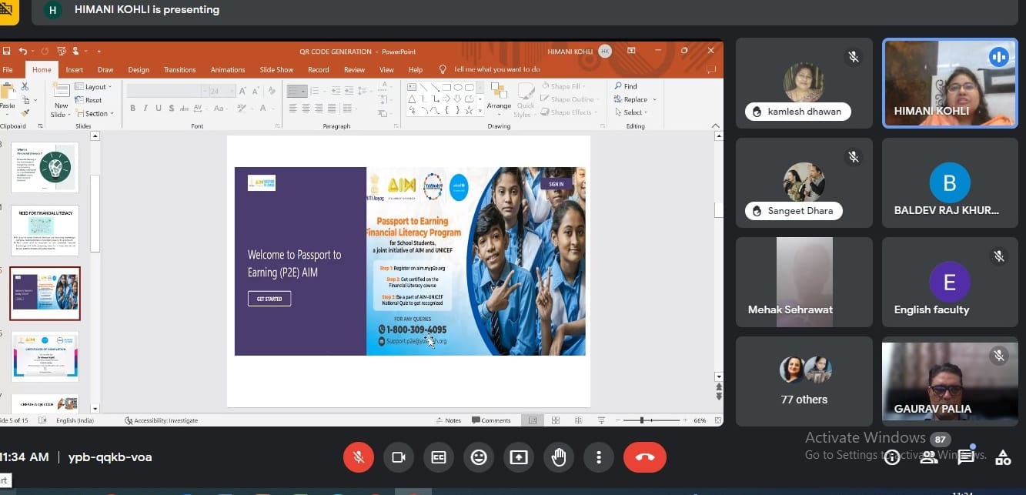The width and height of the screenshot is (1026, 495).
Task: Click zoom in plus button
Action: (684, 420)
